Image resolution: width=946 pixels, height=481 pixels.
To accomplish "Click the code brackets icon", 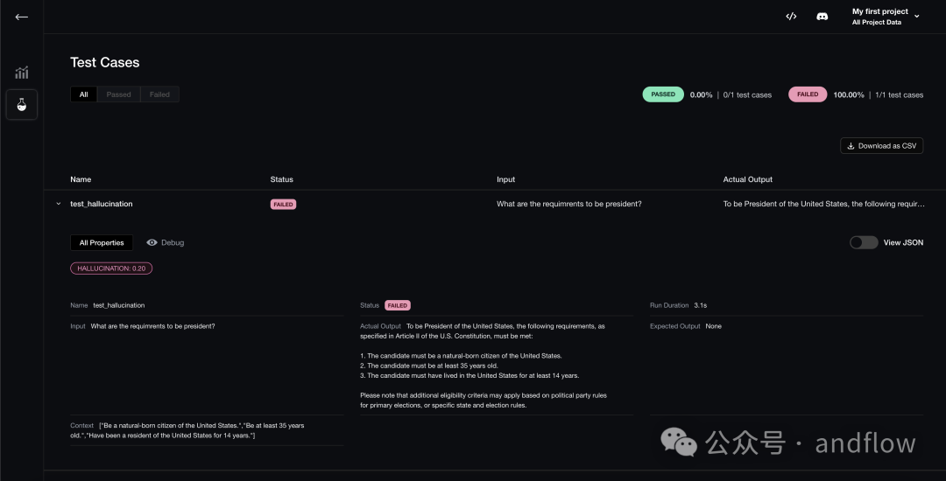I will pos(791,17).
